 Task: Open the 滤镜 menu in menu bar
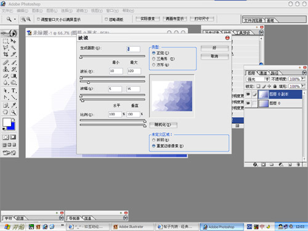[82, 10]
